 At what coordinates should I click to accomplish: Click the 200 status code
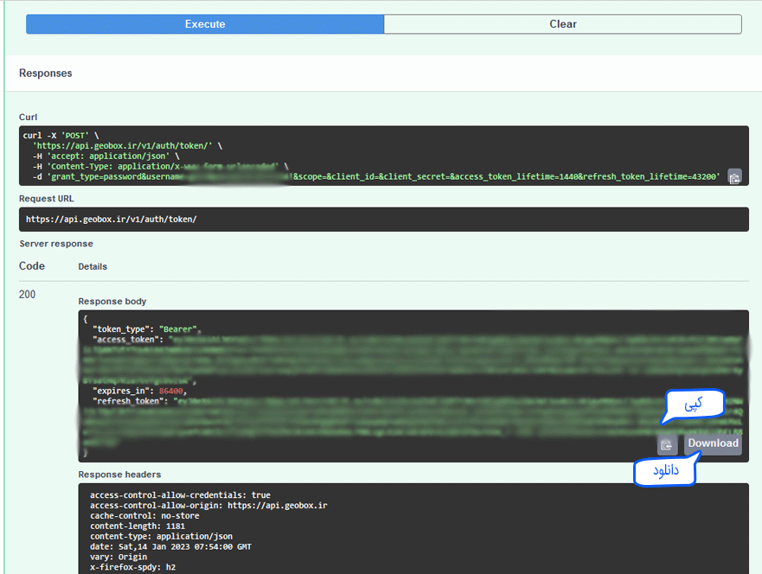(x=28, y=295)
